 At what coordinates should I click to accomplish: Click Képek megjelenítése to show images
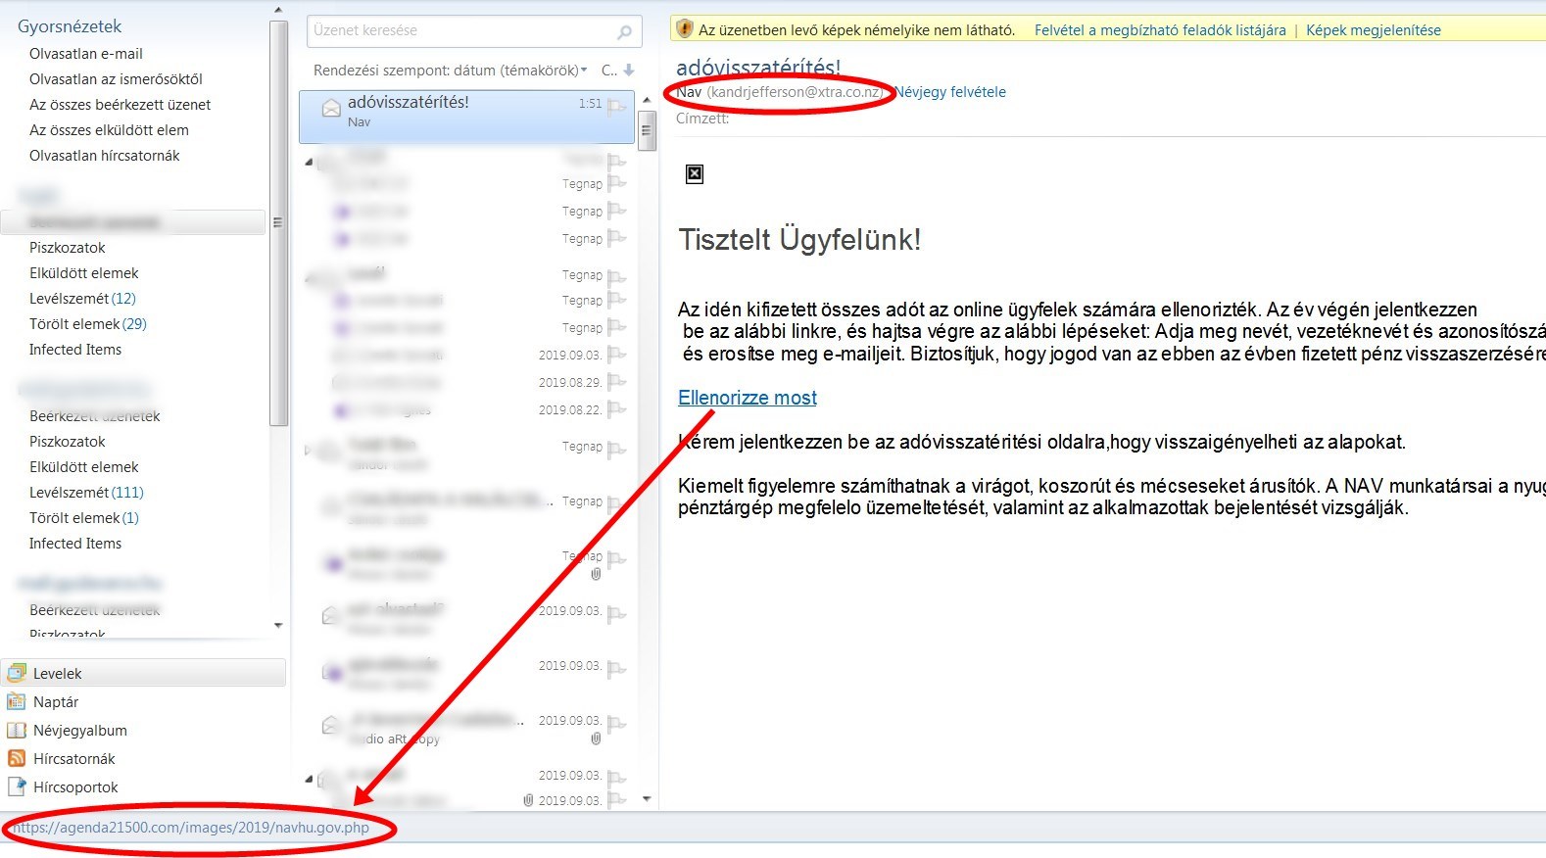[1373, 30]
